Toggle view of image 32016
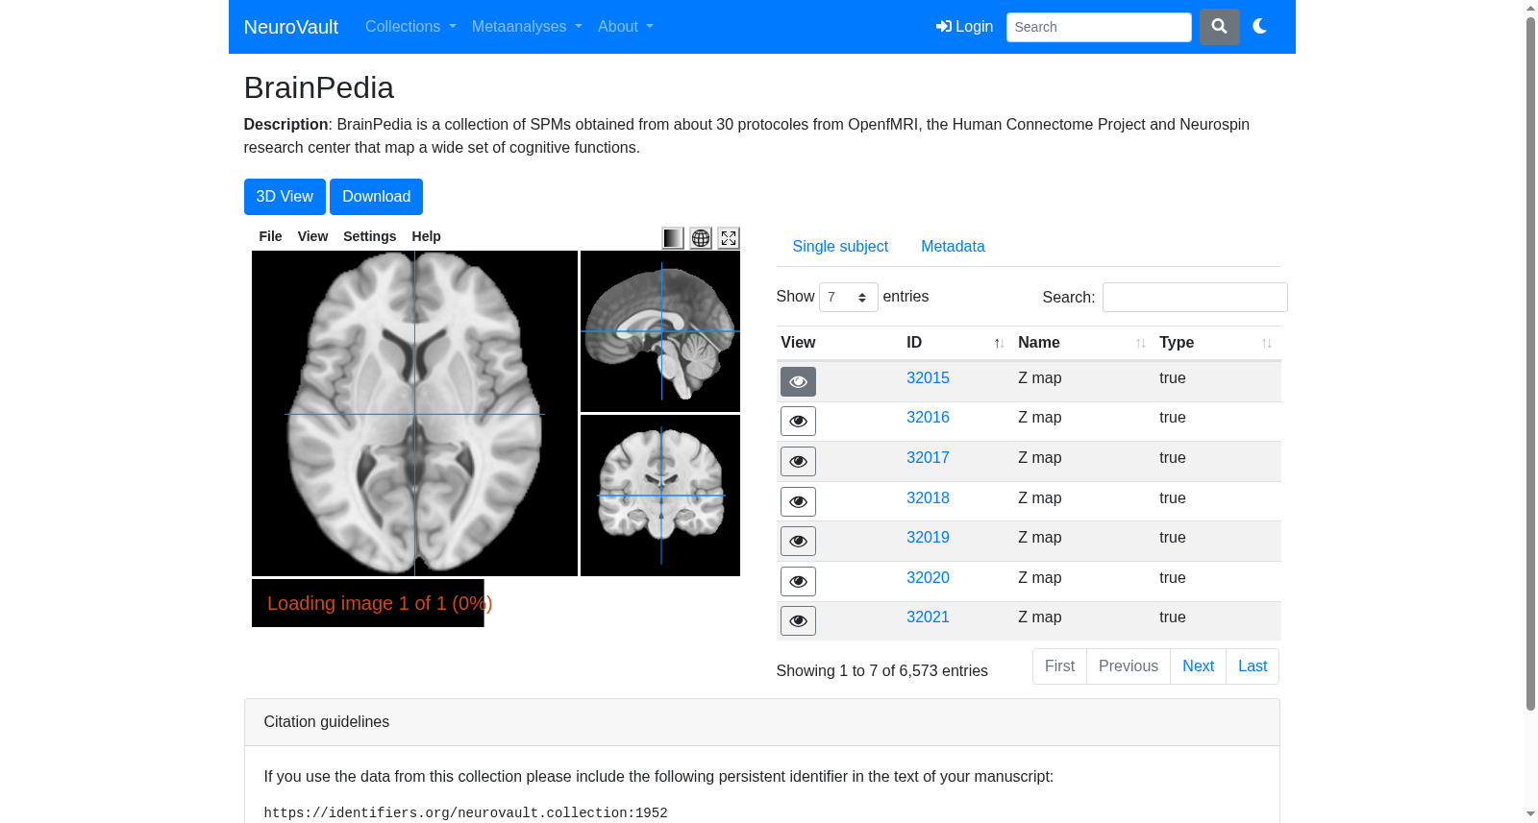Image resolution: width=1538 pixels, height=823 pixels. 798,421
